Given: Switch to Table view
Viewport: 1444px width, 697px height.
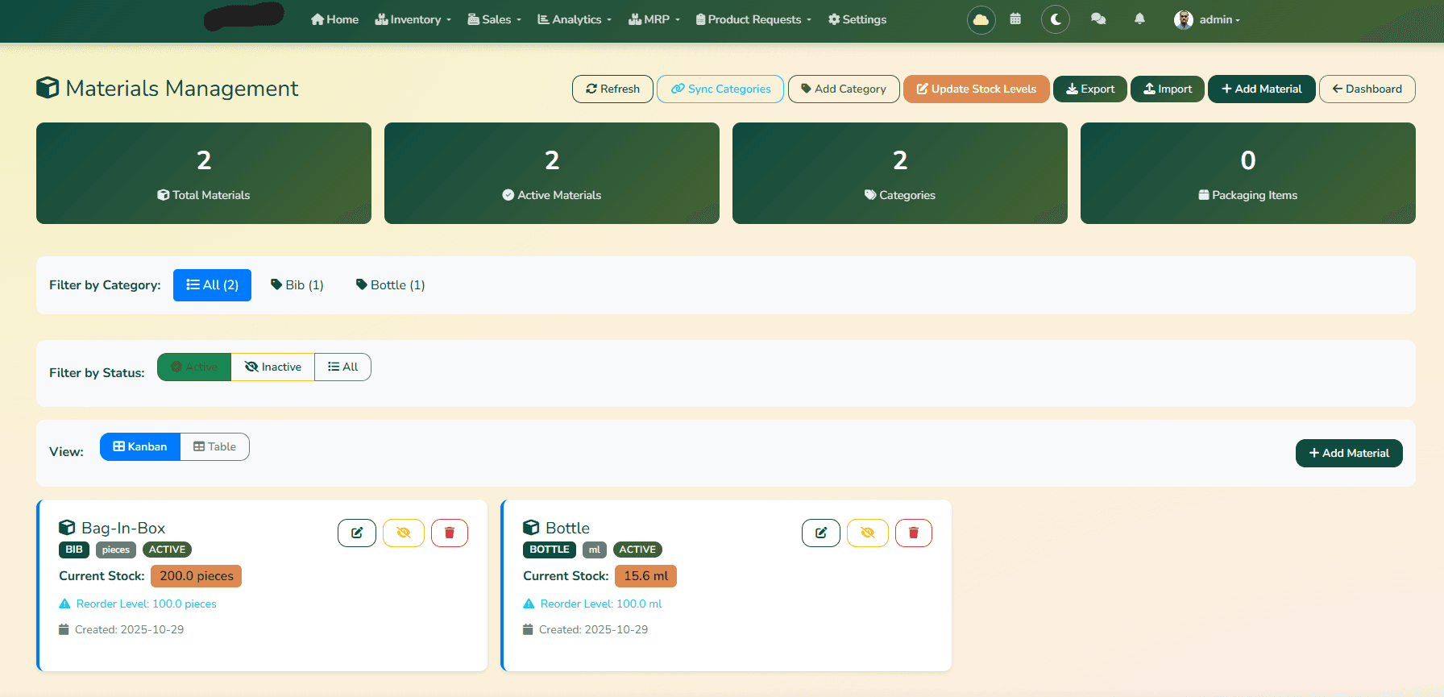Looking at the screenshot, I should click(x=215, y=446).
